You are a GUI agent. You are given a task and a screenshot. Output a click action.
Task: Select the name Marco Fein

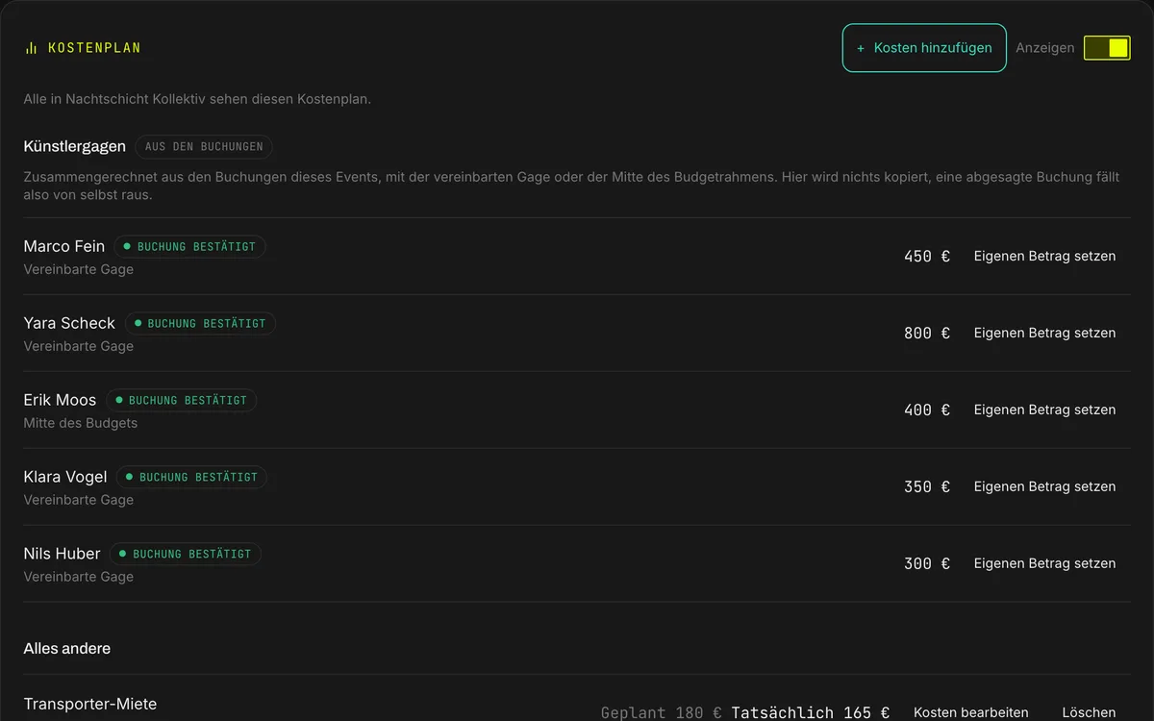pyautogui.click(x=64, y=246)
